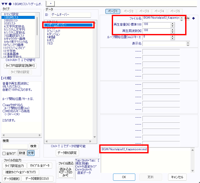Switch to the ページ1 tab

pos(113,11)
